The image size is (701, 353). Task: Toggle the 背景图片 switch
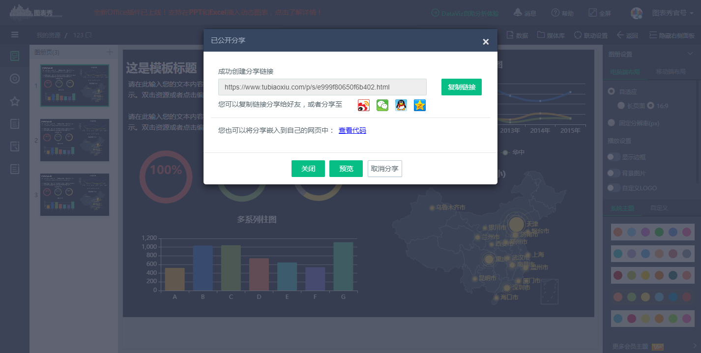[x=613, y=173]
